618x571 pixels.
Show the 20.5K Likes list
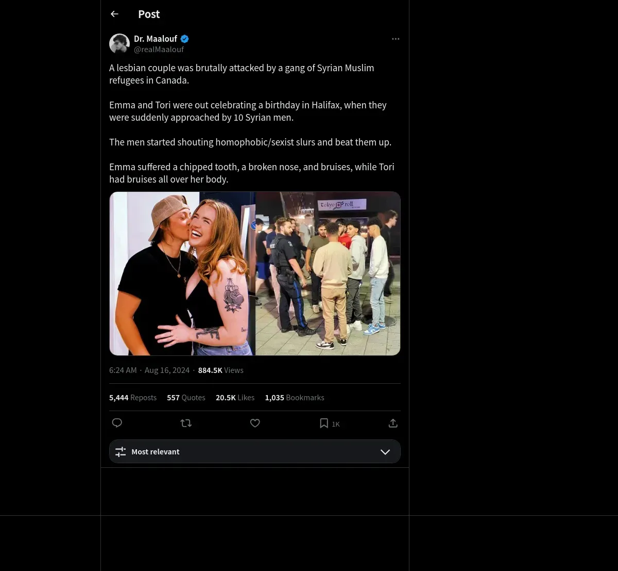click(235, 398)
